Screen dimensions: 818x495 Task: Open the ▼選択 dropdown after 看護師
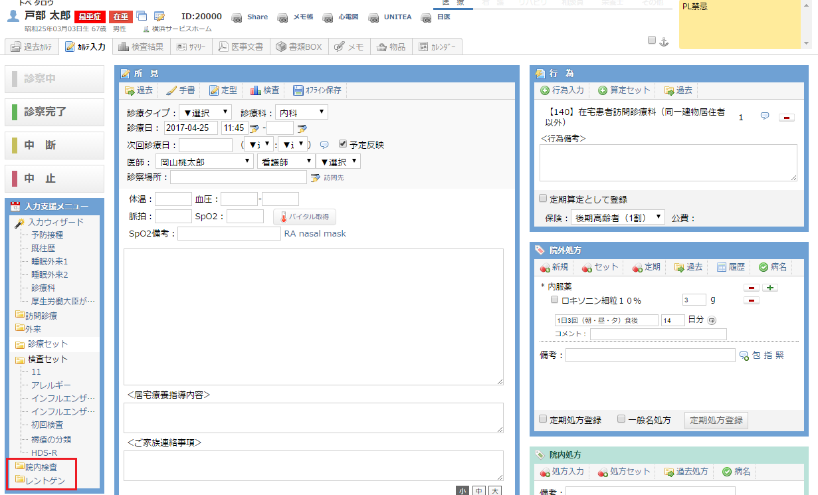pos(338,161)
